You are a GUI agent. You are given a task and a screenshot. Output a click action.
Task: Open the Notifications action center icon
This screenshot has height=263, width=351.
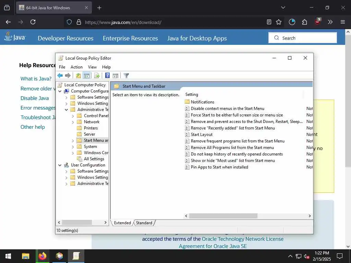coord(340,256)
